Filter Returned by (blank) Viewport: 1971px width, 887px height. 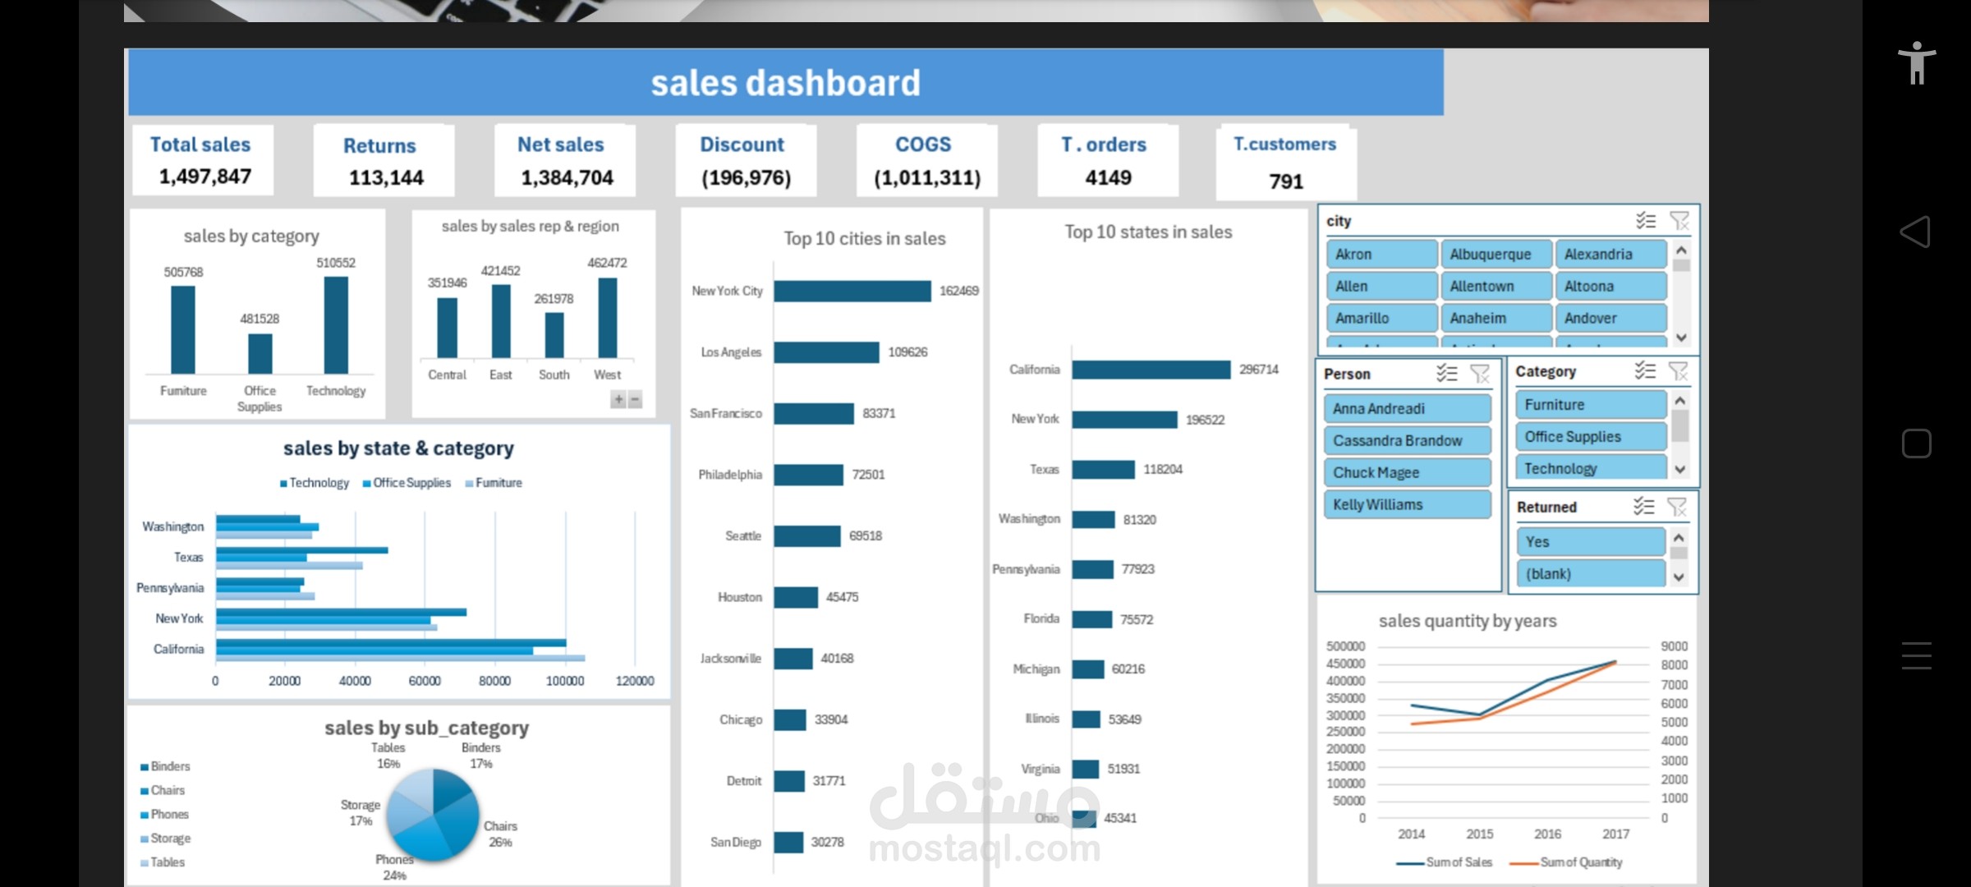[1590, 573]
